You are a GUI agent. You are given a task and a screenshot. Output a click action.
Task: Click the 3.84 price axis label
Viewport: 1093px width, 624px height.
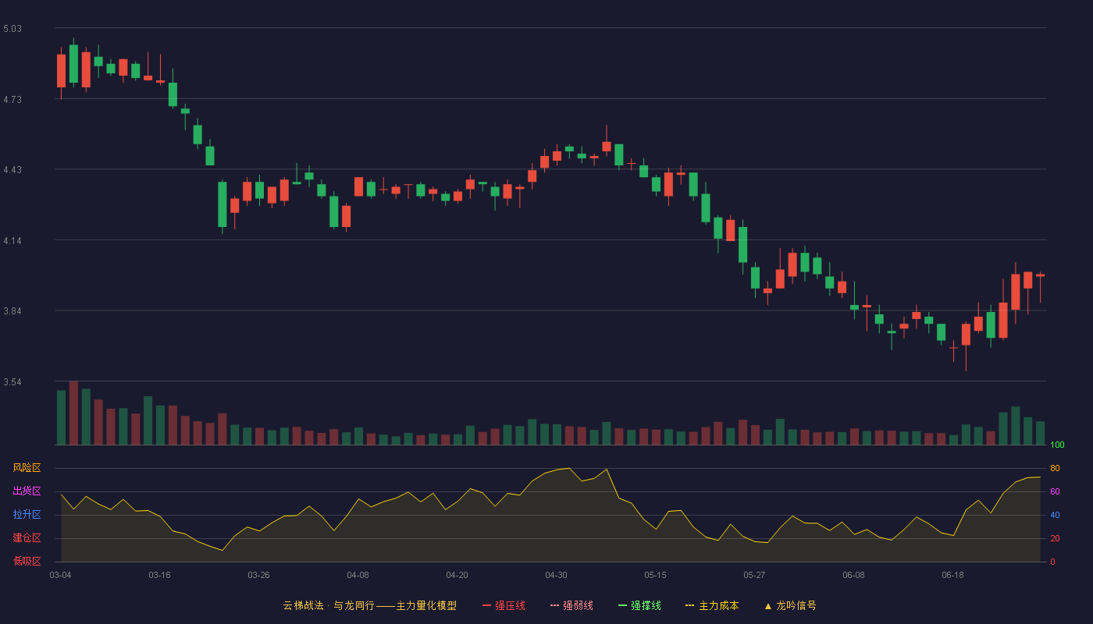pyautogui.click(x=12, y=311)
